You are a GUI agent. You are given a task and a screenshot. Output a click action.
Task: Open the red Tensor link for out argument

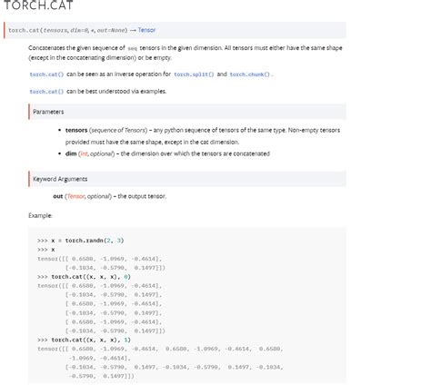75,196
